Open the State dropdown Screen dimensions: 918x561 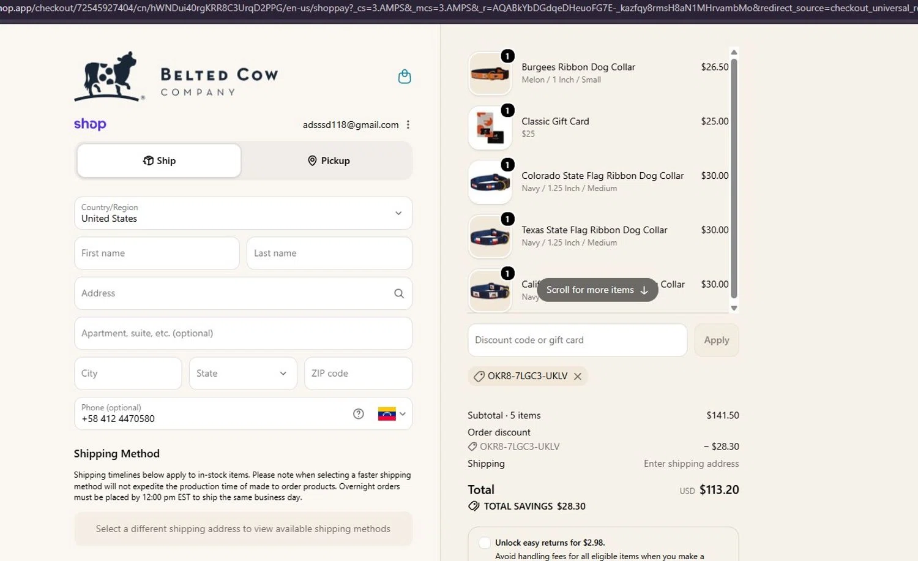pyautogui.click(x=243, y=373)
